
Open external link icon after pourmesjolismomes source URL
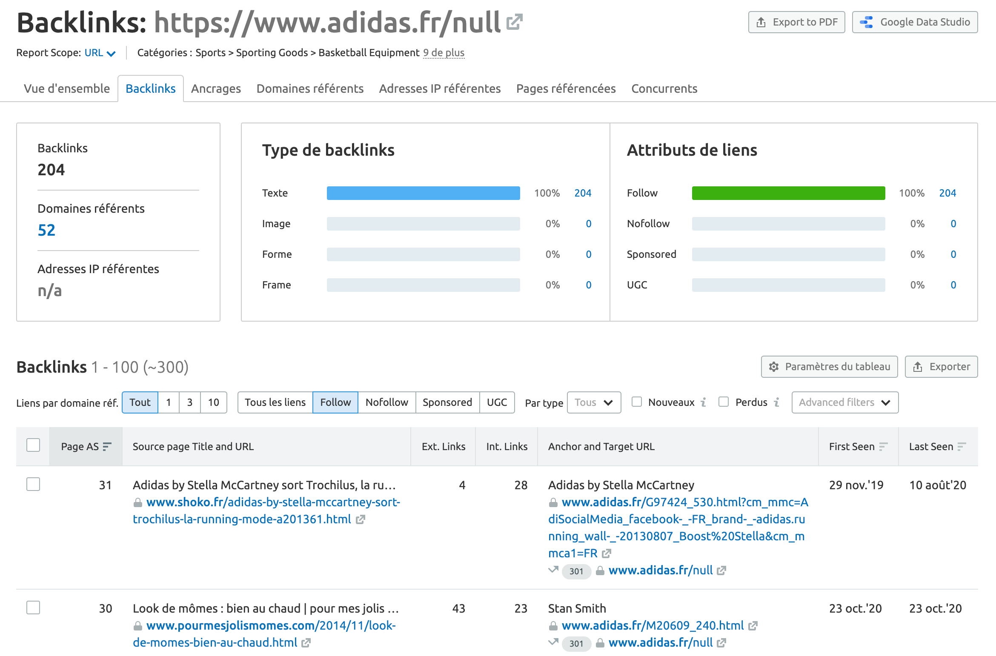(306, 643)
